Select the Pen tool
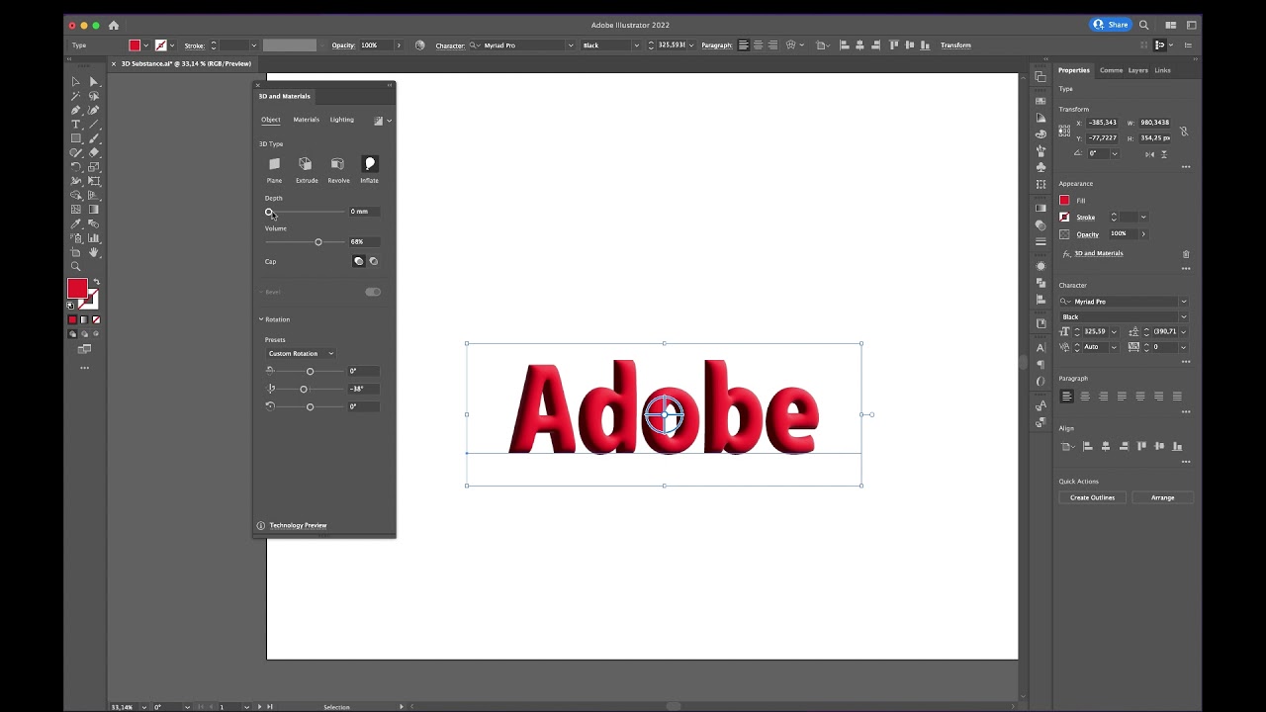Viewport: 1266px width, 712px height. [x=75, y=110]
